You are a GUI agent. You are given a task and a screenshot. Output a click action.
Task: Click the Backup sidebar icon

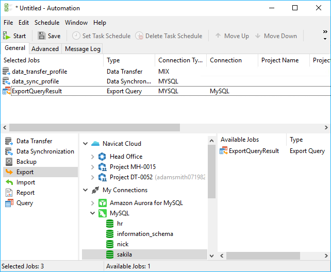click(9, 162)
